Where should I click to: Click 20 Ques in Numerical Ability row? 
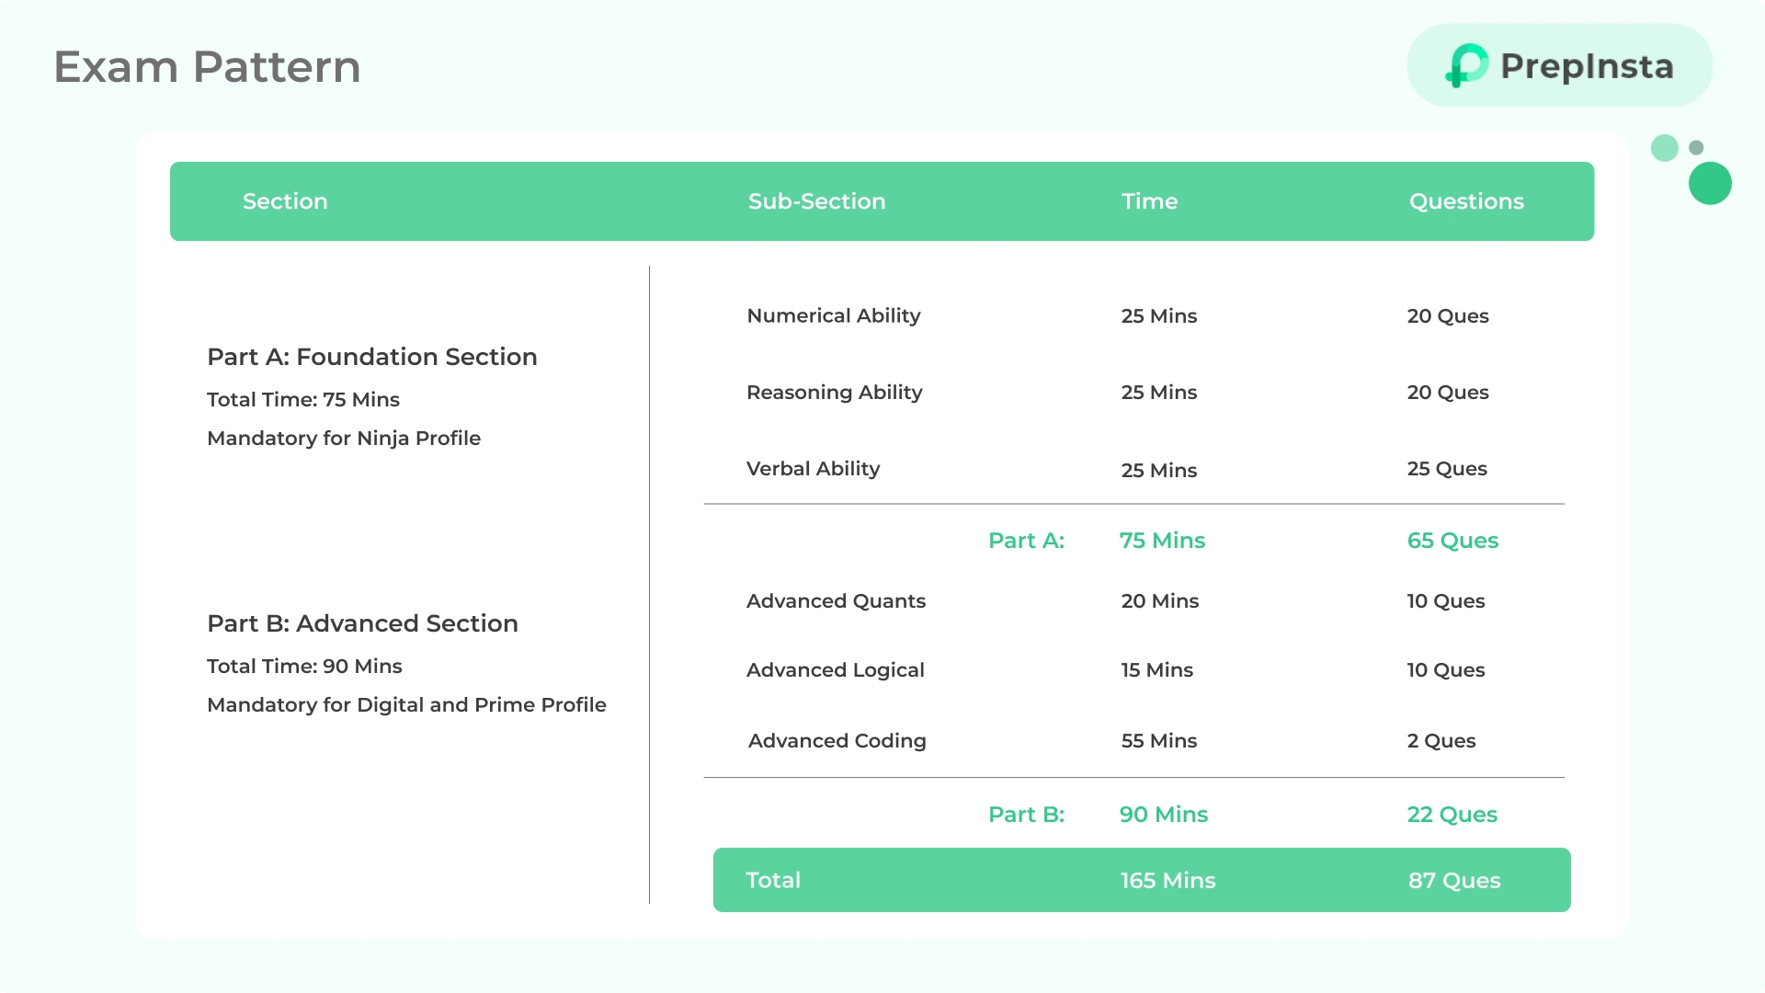(1448, 316)
